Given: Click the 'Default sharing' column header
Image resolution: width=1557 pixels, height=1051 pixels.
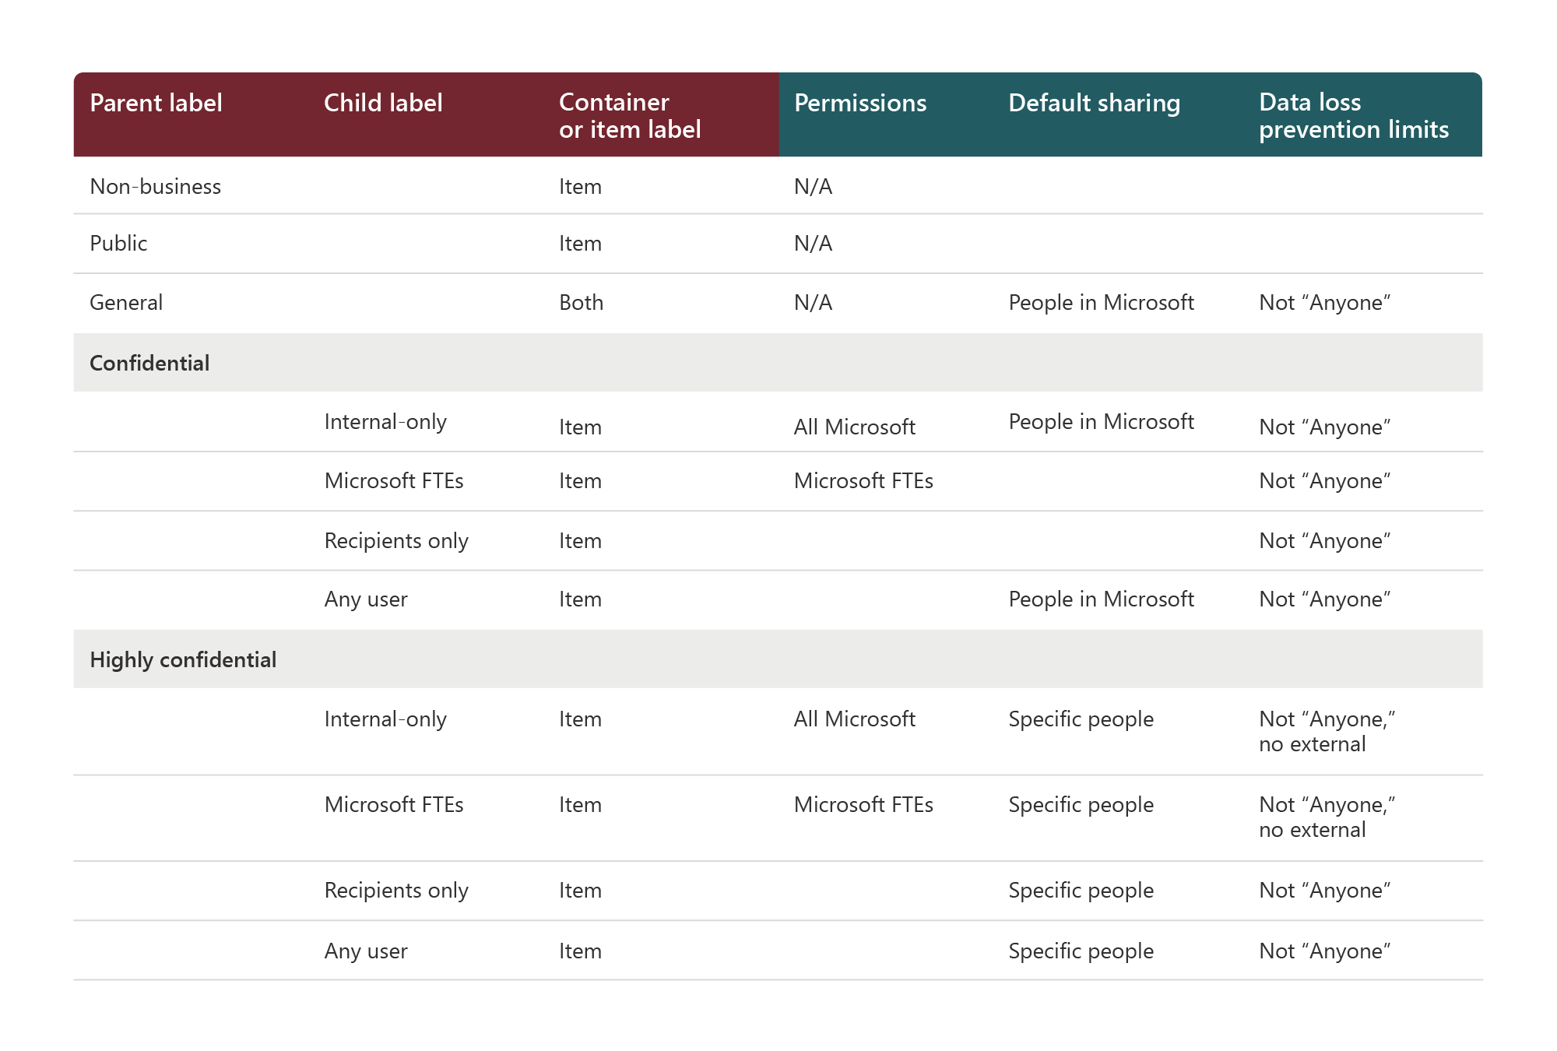Looking at the screenshot, I should 1095,103.
